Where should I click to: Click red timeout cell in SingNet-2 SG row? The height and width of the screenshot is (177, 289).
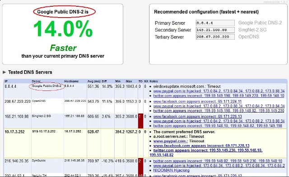140,121
